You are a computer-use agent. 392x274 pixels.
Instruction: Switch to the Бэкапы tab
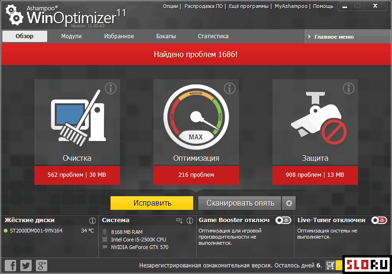click(166, 36)
